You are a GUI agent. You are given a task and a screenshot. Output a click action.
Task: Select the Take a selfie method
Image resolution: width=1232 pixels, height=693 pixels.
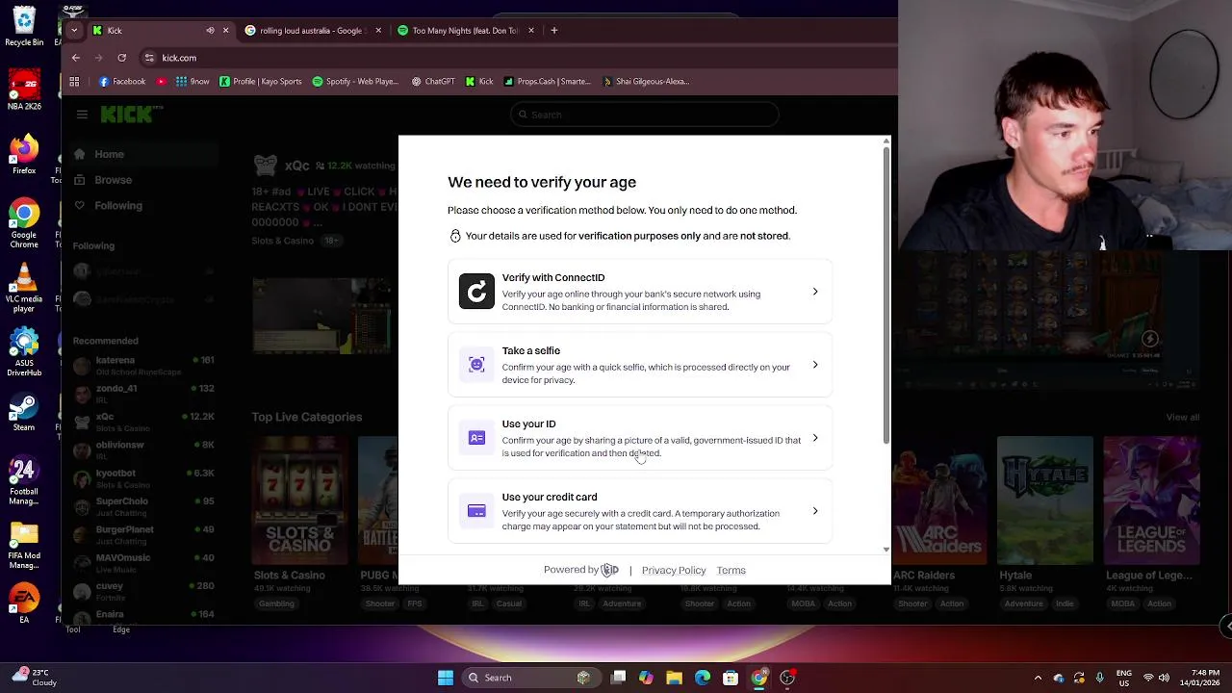640,365
